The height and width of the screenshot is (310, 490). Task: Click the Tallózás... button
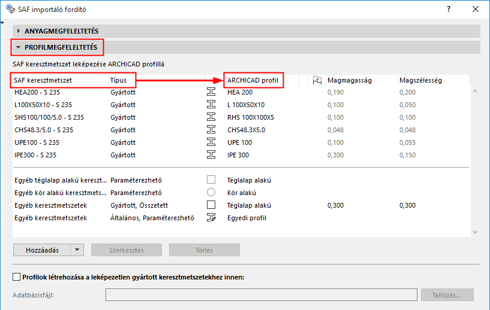pyautogui.click(x=447, y=295)
